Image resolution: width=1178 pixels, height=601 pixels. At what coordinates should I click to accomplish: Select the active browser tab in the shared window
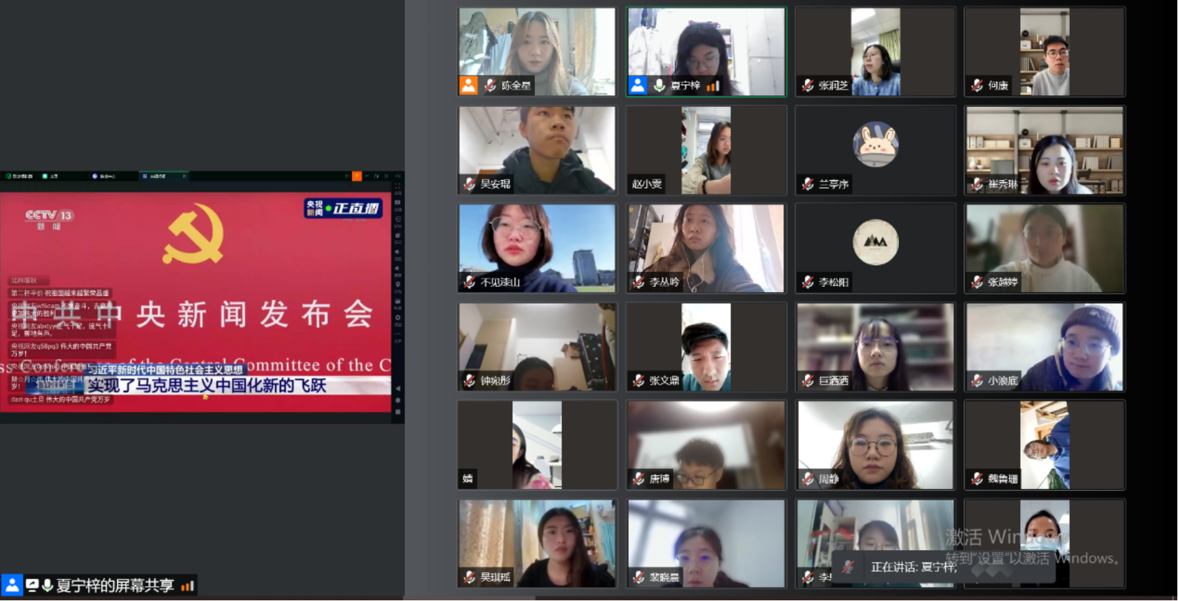(163, 176)
